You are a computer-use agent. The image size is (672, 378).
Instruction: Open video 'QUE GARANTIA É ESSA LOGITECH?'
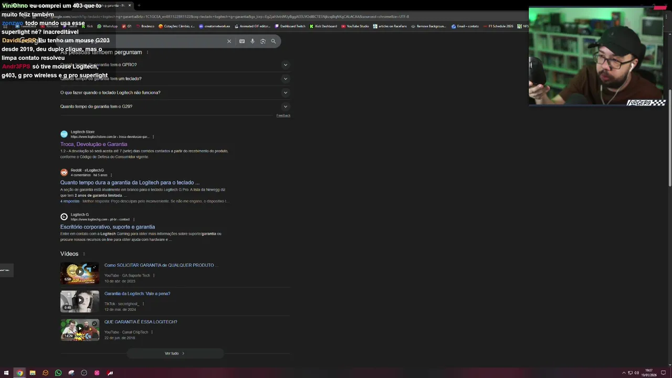[x=141, y=322]
